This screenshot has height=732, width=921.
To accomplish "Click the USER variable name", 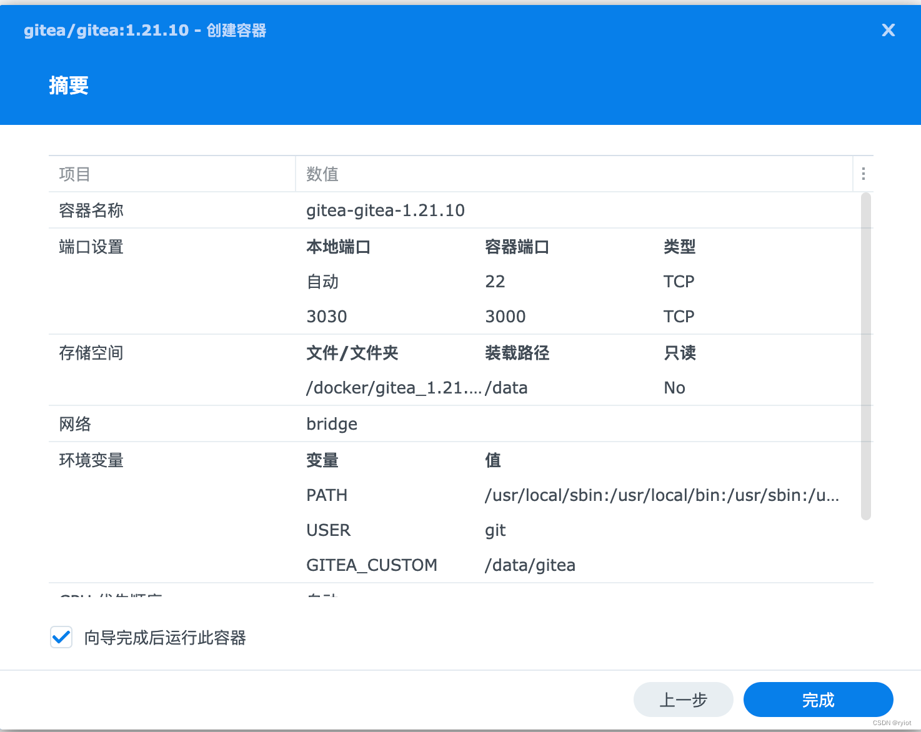I will click(x=329, y=530).
